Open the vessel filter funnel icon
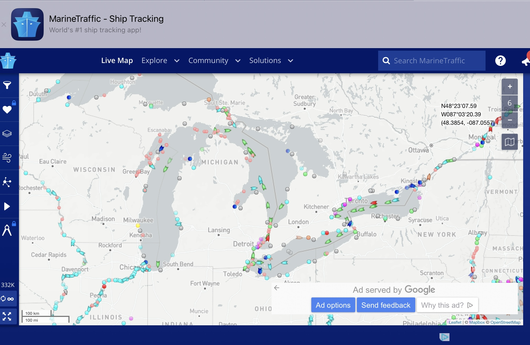Viewport: 530px width, 345px height. point(7,85)
